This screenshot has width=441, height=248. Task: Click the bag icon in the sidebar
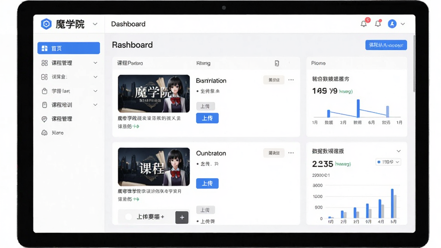pos(44,91)
